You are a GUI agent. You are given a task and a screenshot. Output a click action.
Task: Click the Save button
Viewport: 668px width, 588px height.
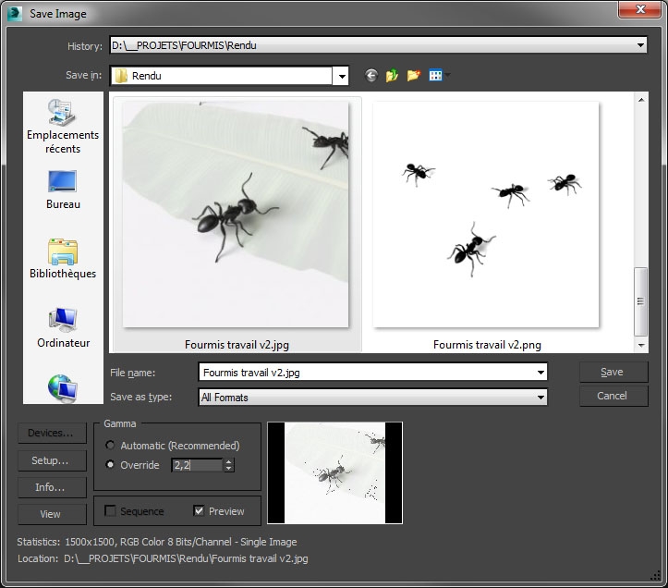[x=613, y=373]
